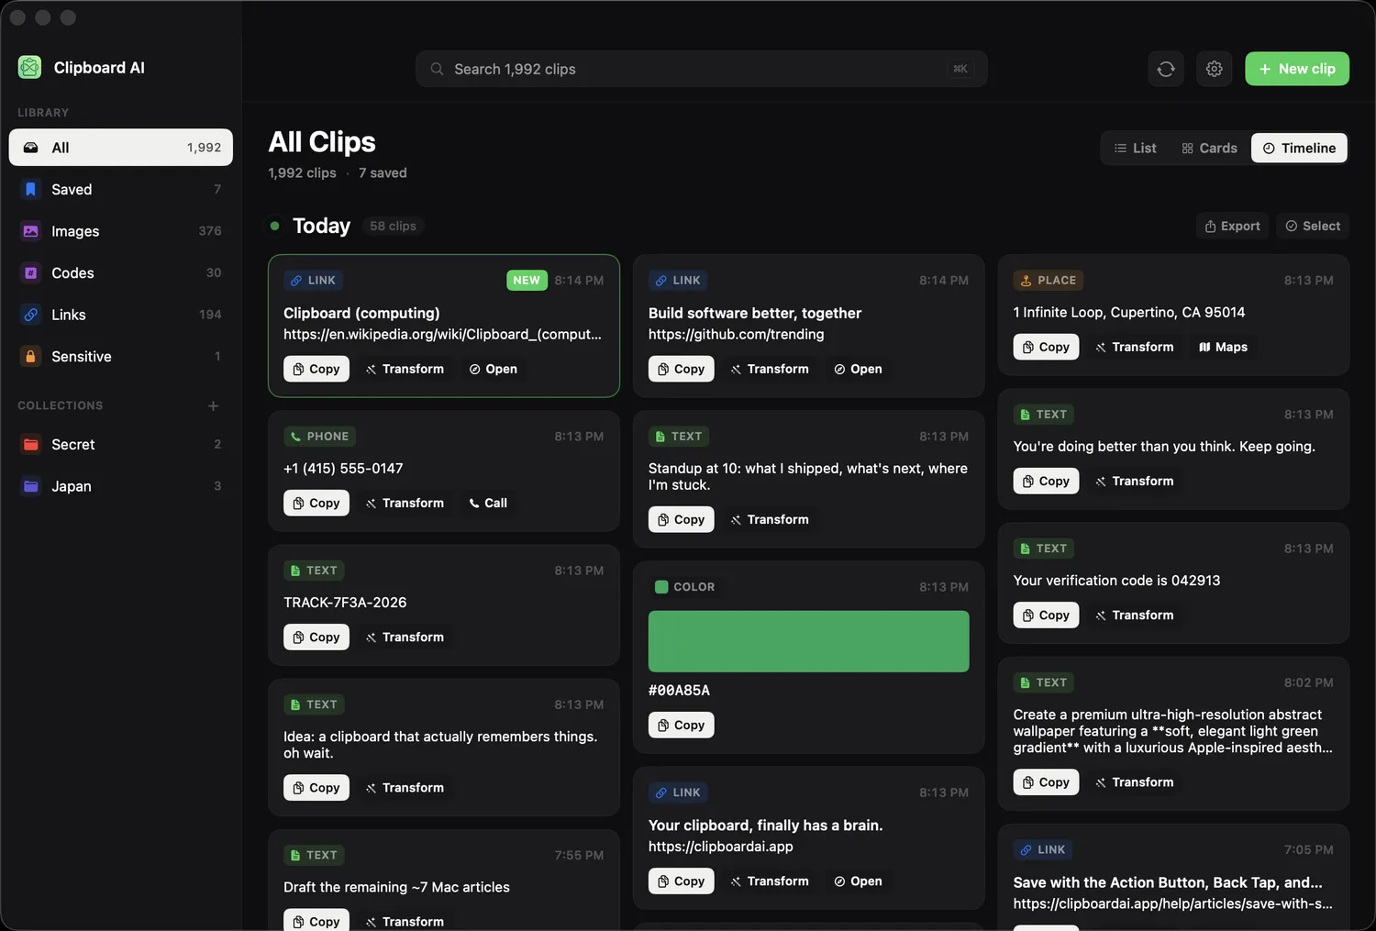Click the 'TRACK-7F3A-2026' clip text

tap(345, 602)
